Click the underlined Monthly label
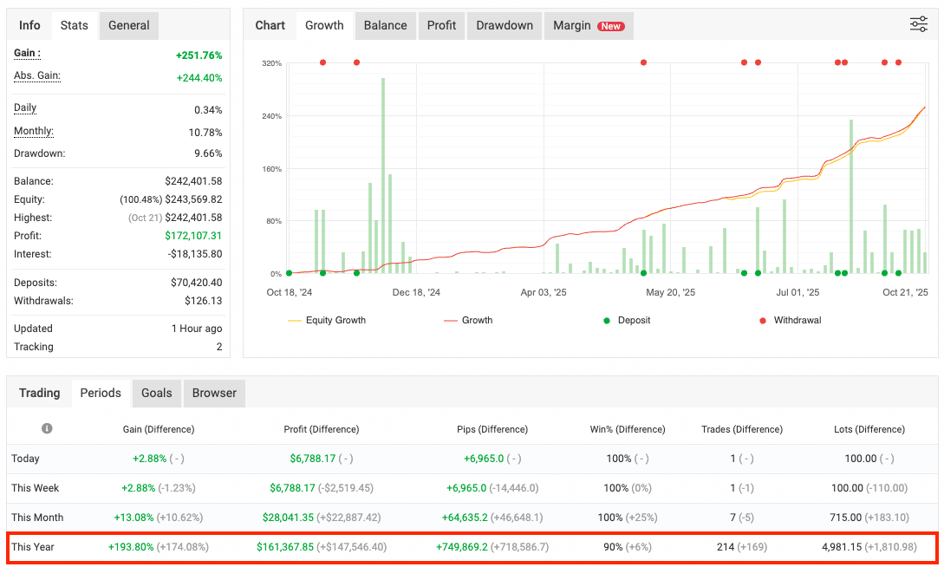The width and height of the screenshot is (944, 567). tap(34, 132)
